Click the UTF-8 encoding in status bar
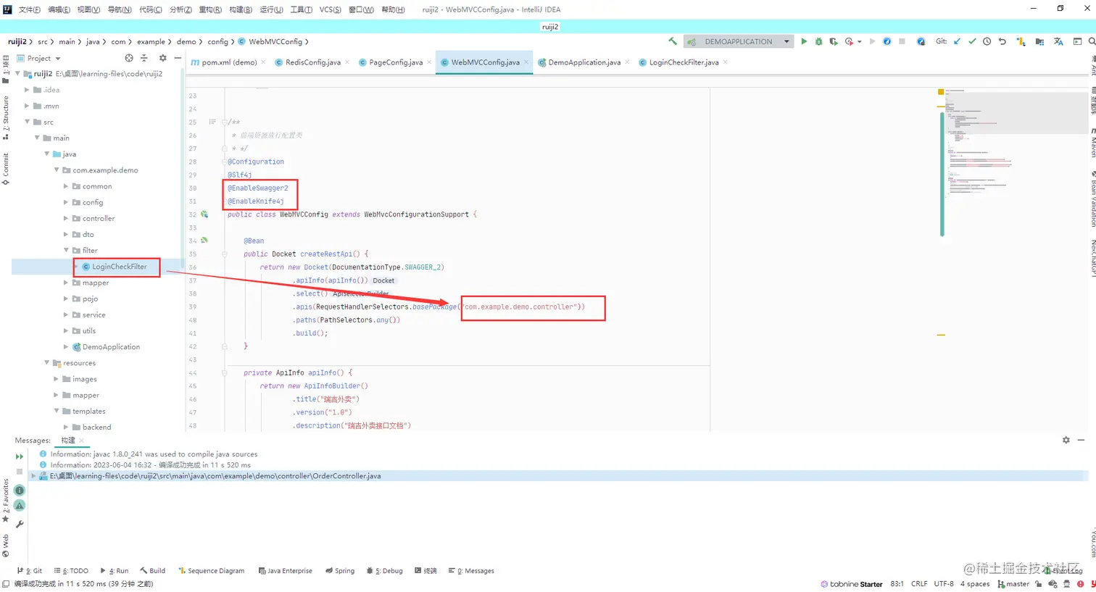Image resolution: width=1096 pixels, height=592 pixels. pyautogui.click(x=944, y=584)
